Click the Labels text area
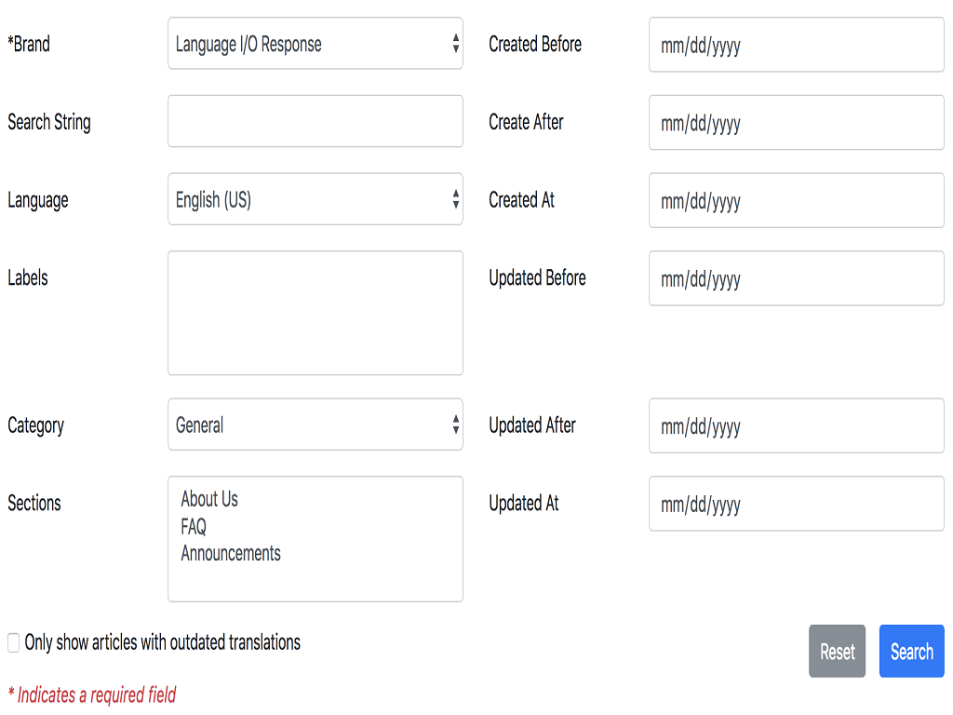Image resolution: width=953 pixels, height=715 pixels. point(315,312)
